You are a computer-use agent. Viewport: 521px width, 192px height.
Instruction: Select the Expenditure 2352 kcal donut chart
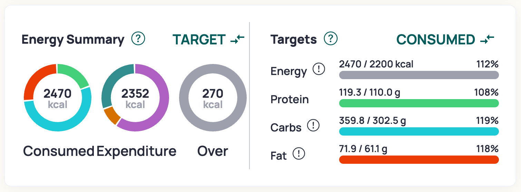click(x=135, y=98)
